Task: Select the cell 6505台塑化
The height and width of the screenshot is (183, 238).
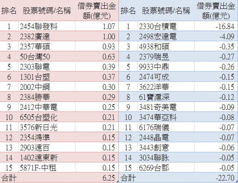Action: pos(47,117)
